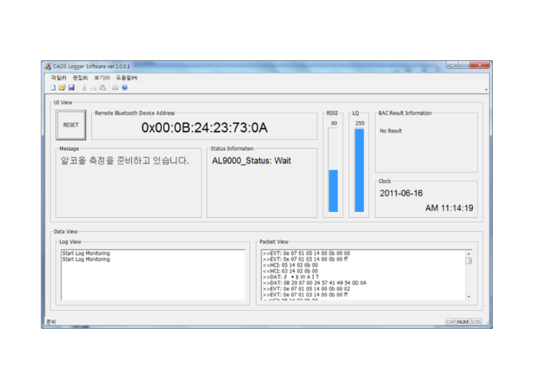This screenshot has width=533, height=389.
Task: Open the 파일(F) menu
Action: (58, 77)
